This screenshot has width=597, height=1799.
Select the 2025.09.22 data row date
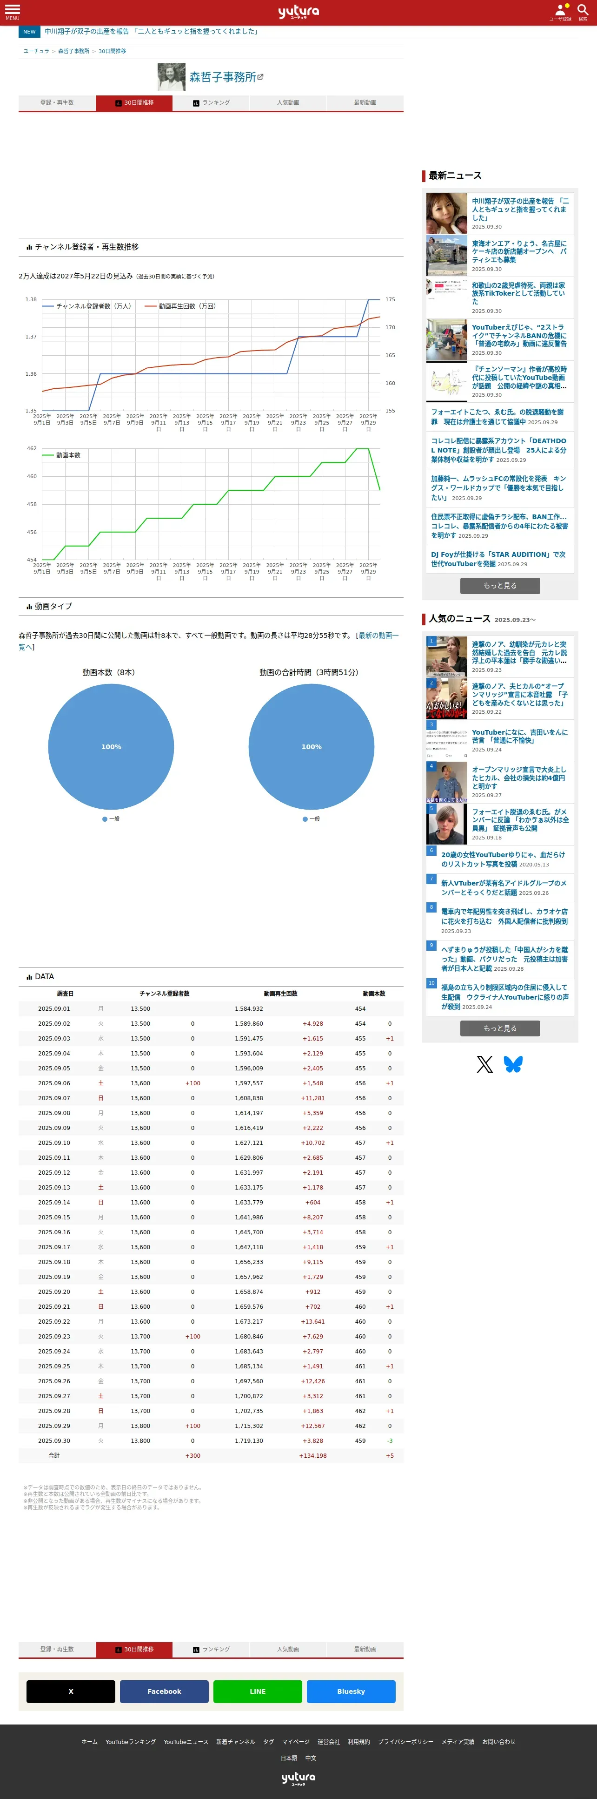(54, 1321)
